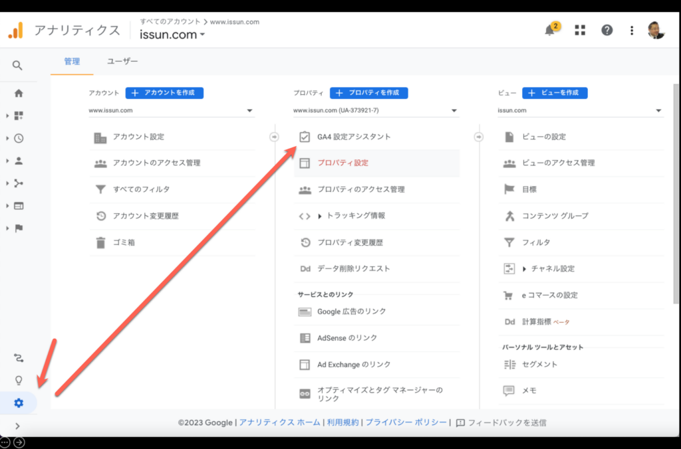The height and width of the screenshot is (449, 681).
Task: Open the view dropdown issun.com
Action: [x=580, y=111]
